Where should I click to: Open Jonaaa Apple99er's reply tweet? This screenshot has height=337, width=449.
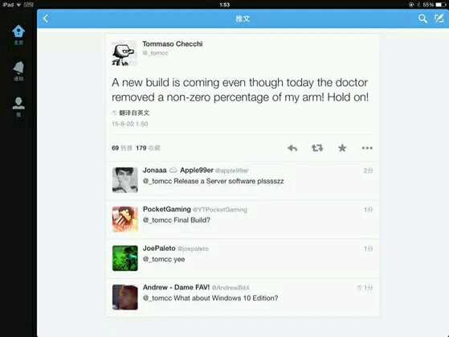(x=243, y=180)
